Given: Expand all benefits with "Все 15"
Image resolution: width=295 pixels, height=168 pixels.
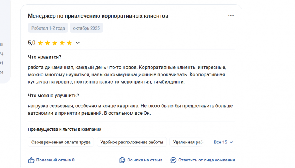Looking at the screenshot, I should click(x=224, y=142).
